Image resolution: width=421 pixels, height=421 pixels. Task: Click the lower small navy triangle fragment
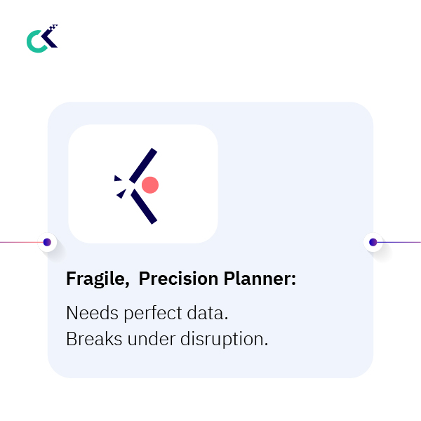[x=121, y=193]
